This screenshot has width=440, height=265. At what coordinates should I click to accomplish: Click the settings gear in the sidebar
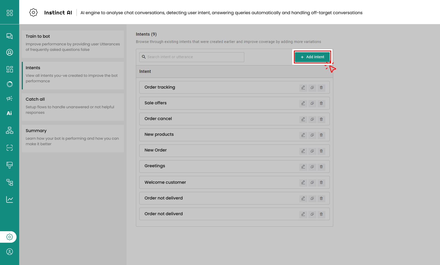[9, 237]
